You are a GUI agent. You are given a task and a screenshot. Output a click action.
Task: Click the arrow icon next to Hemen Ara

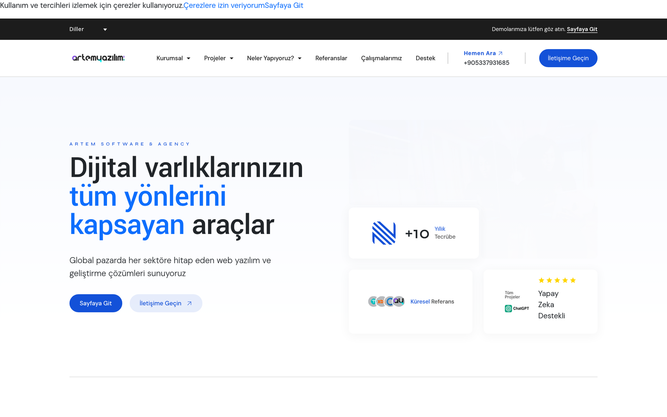(x=500, y=53)
